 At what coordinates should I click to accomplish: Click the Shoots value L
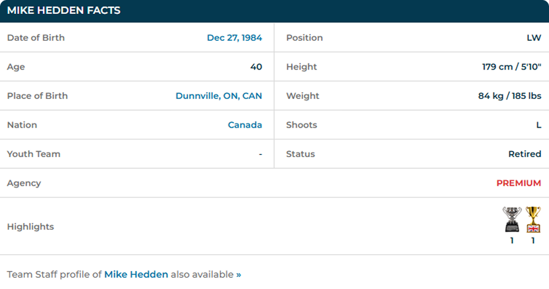click(x=538, y=125)
